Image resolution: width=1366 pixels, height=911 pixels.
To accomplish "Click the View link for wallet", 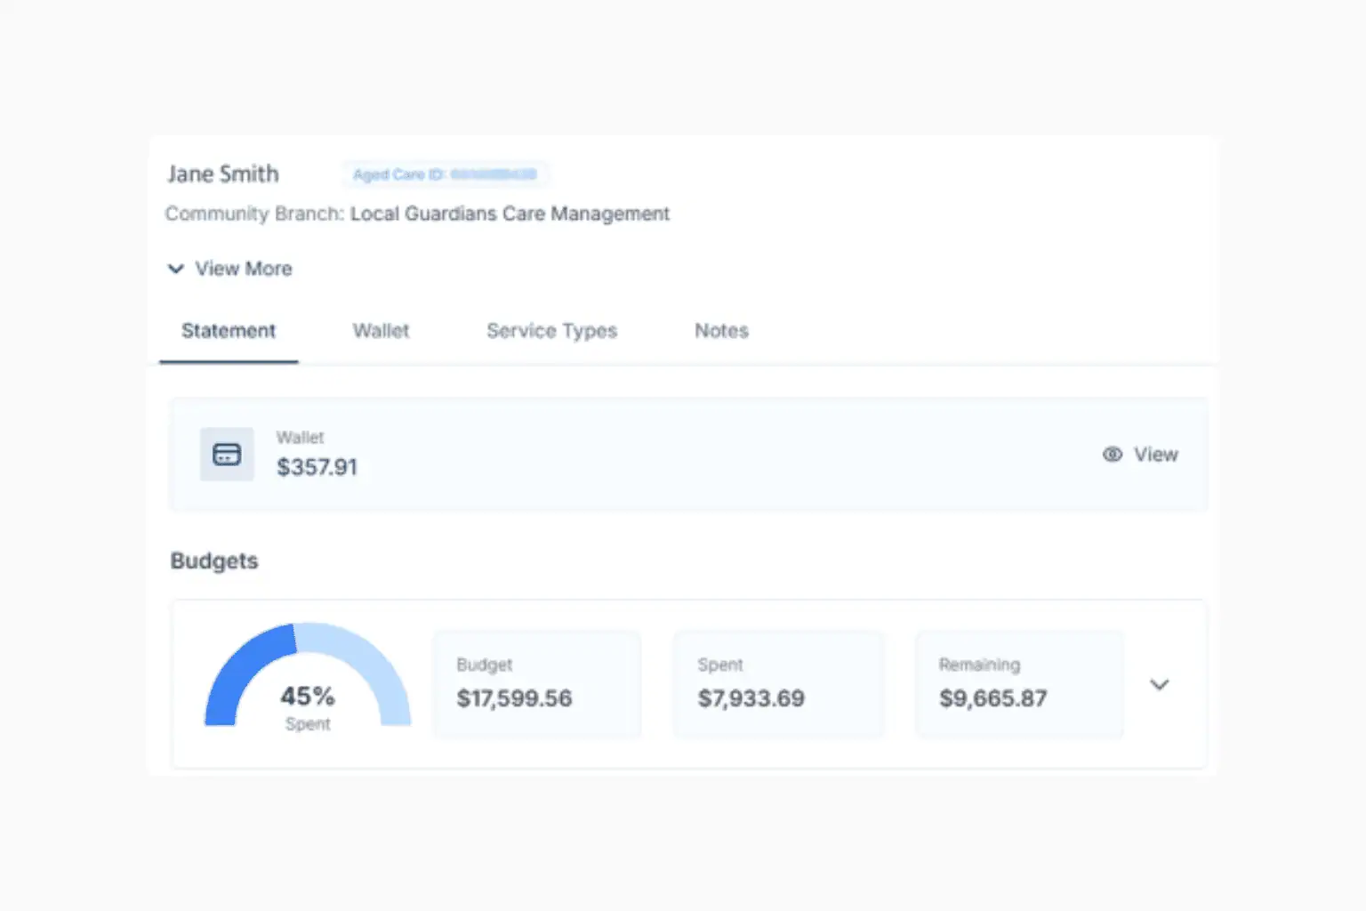I will (1141, 455).
